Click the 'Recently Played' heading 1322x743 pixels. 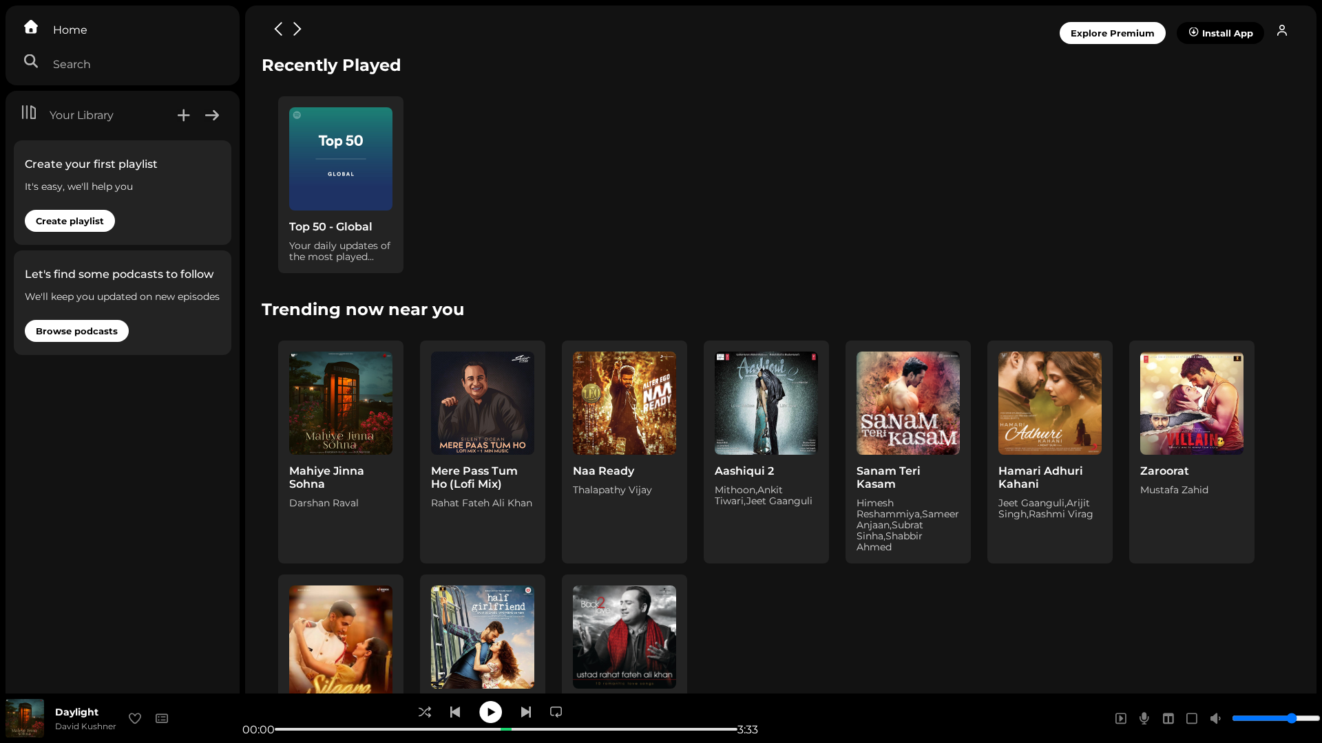[331, 65]
